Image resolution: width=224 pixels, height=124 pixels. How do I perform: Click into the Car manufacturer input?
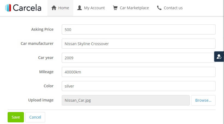point(139,44)
